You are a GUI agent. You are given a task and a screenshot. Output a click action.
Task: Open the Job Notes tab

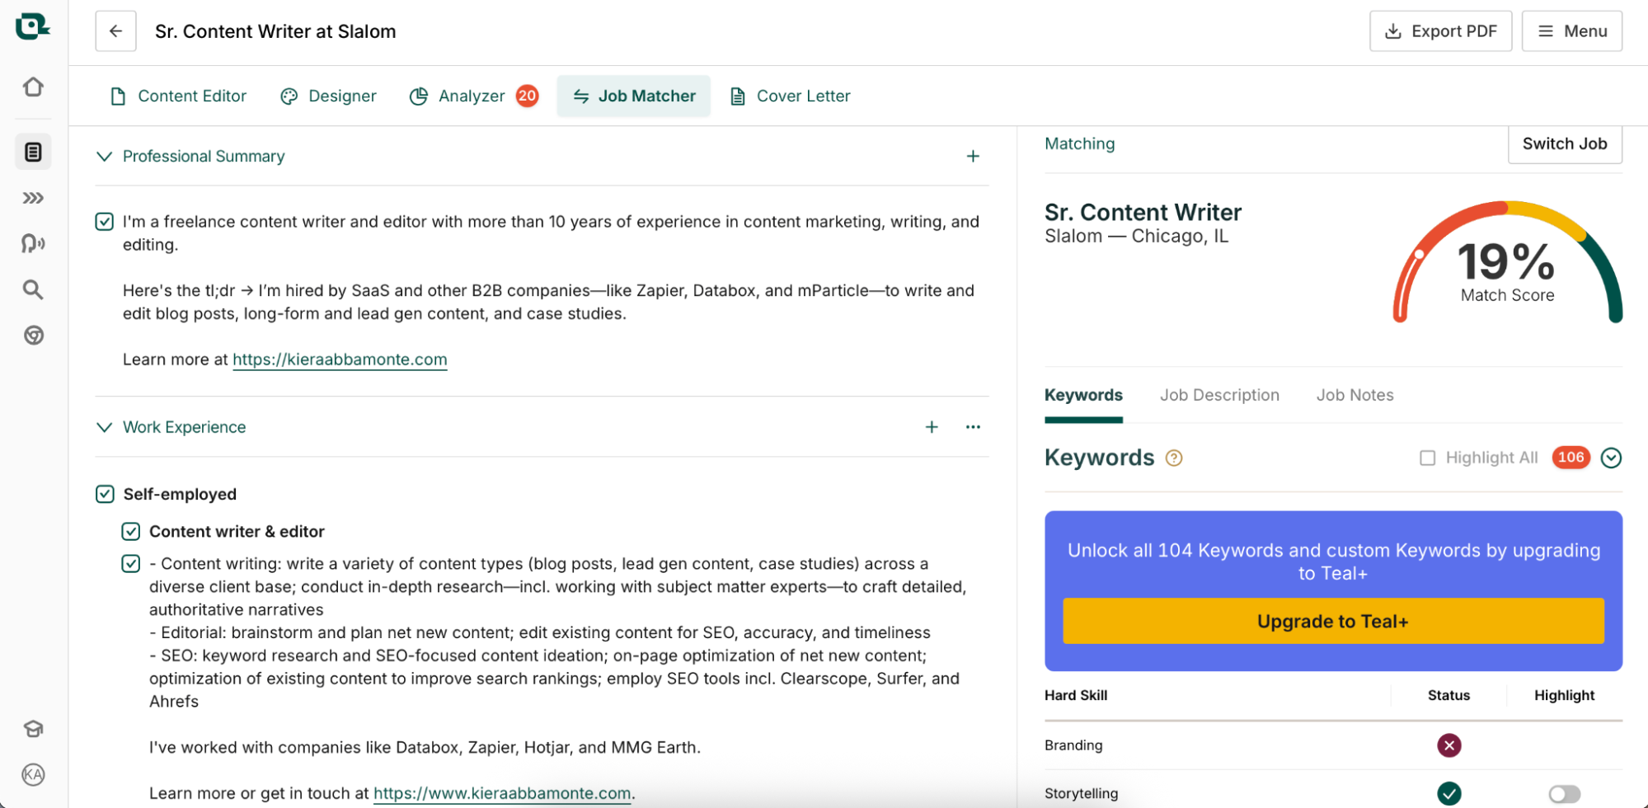click(1355, 396)
